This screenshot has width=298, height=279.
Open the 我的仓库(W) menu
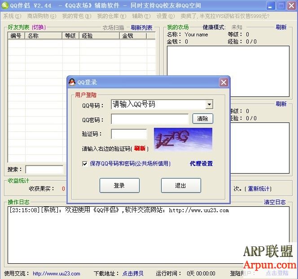(x=112, y=16)
